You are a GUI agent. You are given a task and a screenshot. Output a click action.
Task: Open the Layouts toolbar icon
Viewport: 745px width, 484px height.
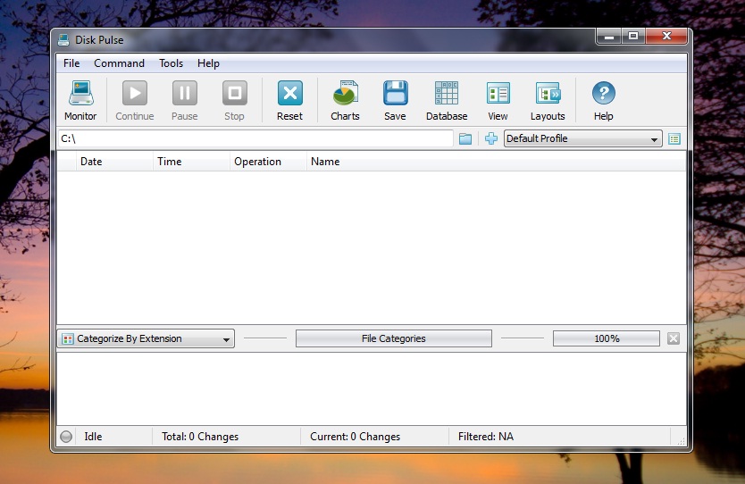point(548,100)
